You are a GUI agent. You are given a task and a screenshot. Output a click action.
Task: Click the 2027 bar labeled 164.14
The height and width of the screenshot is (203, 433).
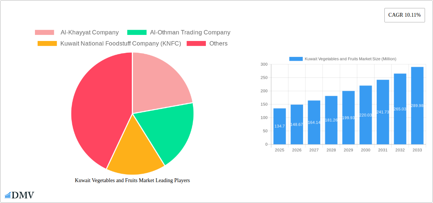(x=314, y=123)
